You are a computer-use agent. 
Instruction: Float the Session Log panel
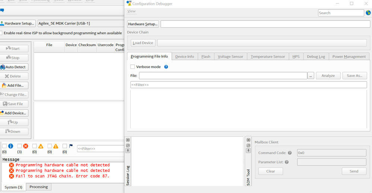coord(128,145)
